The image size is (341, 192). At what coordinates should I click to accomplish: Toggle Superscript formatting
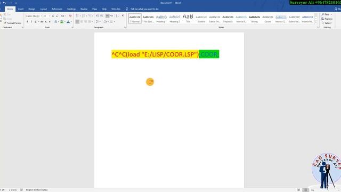click(x=50, y=22)
